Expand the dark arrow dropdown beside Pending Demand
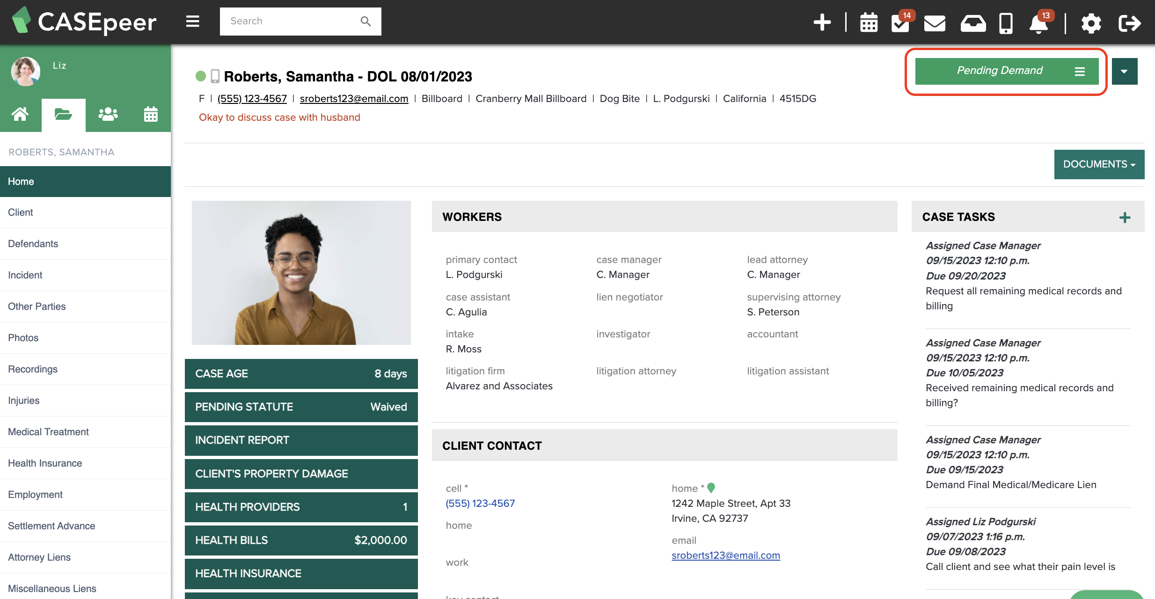Screen dimensions: 1155x599 [1125, 71]
